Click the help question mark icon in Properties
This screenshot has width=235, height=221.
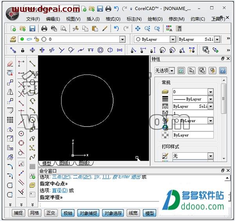223,71
